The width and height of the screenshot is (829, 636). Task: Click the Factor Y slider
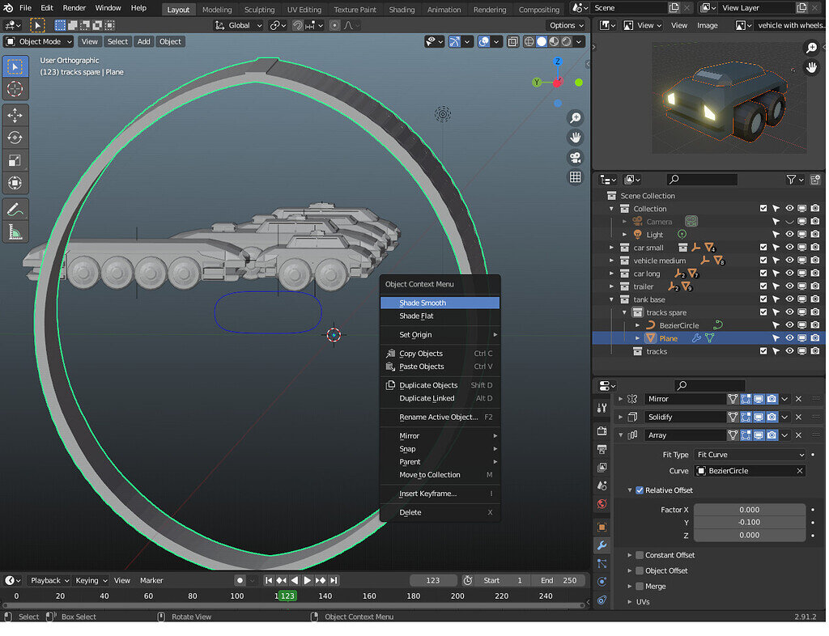point(749,522)
